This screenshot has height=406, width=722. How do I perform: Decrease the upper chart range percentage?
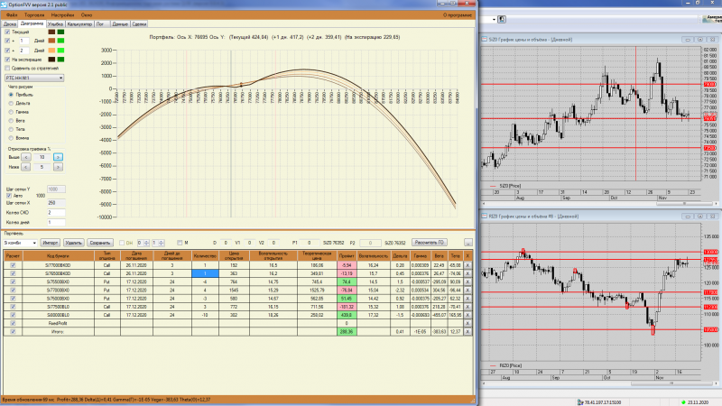(x=26, y=157)
